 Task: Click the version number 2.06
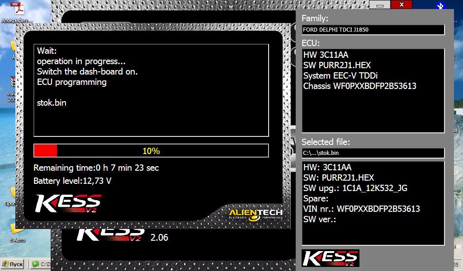pyautogui.click(x=160, y=238)
